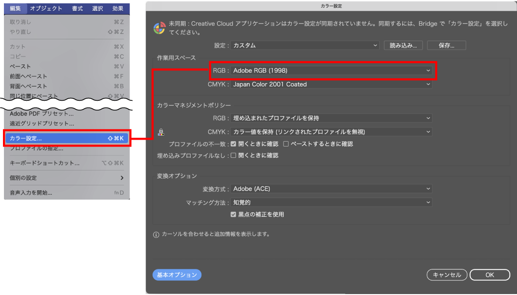This screenshot has height=295, width=517.
Task: Click the カーソルを合わせると追加情報を表示します hint text
Action: tap(216, 234)
